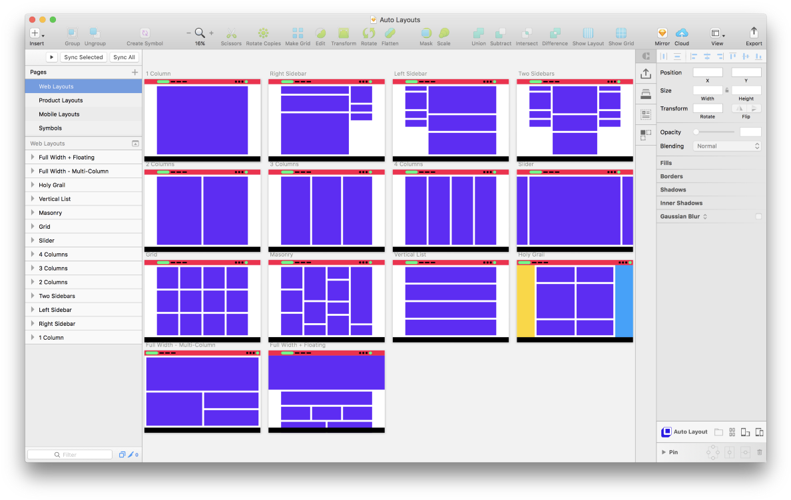Screen dimensions: 791x500
Task: Expand the Masonry artboard in layer list
Action: click(x=33, y=213)
